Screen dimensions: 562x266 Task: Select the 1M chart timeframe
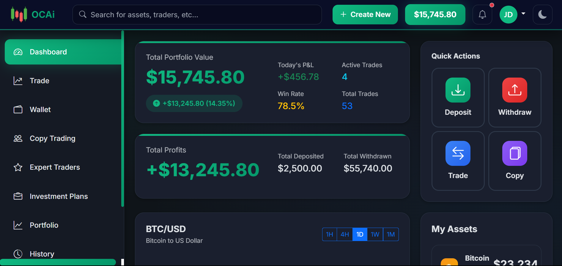point(391,234)
